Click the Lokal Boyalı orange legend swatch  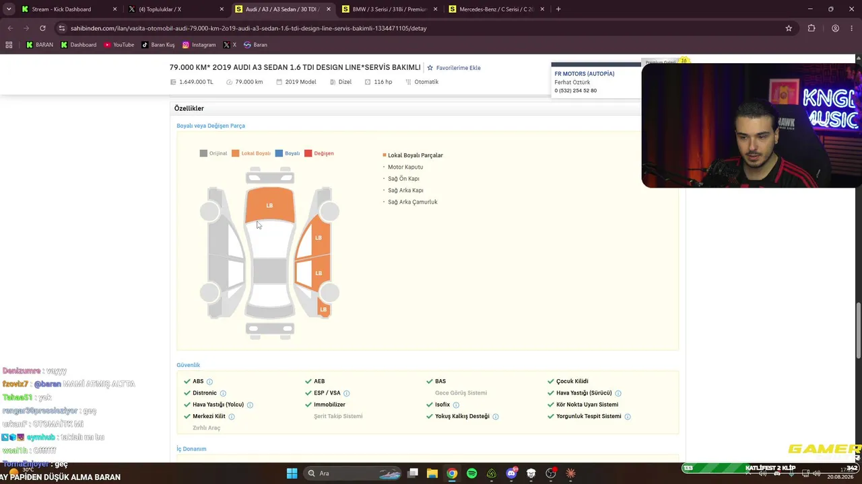235,153
